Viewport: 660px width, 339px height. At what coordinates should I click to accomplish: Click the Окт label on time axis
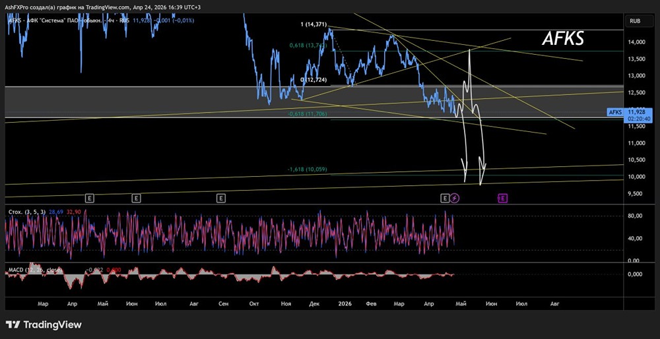(254, 303)
